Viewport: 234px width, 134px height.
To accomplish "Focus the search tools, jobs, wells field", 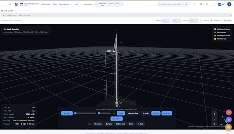I will tap(173, 4).
